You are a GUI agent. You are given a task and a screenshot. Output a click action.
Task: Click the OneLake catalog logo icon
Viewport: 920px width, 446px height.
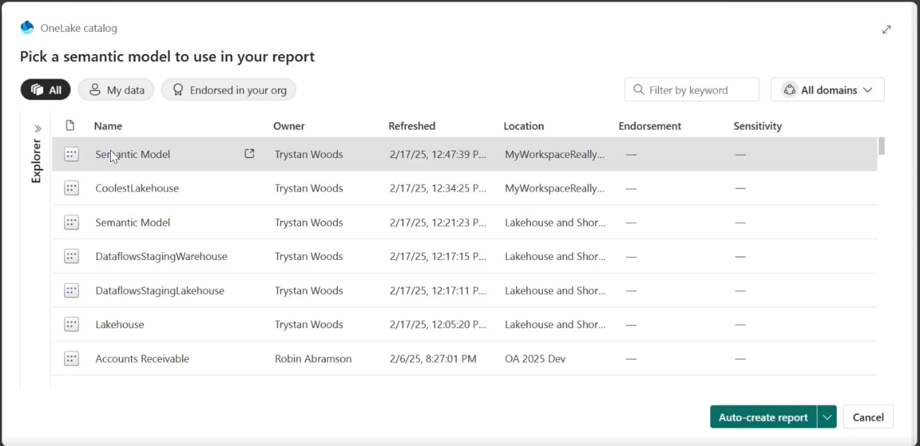(27, 28)
